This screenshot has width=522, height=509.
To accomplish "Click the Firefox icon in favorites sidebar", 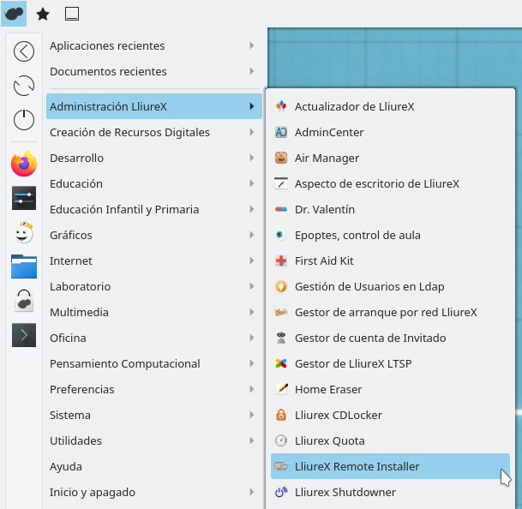I will (24, 163).
